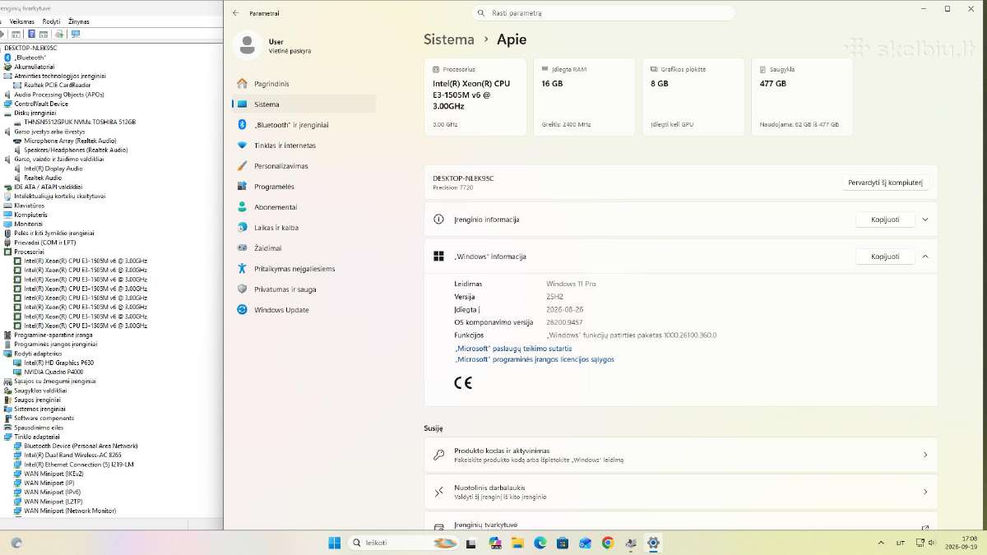Show hidden tray icons chevron
This screenshot has width=987, height=555.
coord(883,543)
